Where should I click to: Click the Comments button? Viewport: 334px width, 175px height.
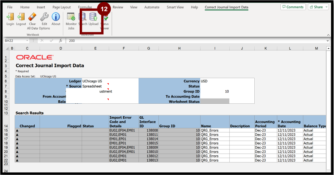(293, 7)
